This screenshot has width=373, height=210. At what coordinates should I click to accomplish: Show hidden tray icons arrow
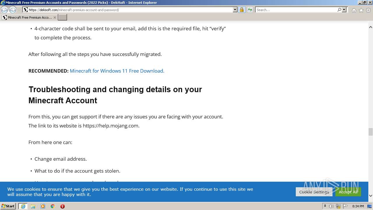pyautogui.click(x=325, y=206)
